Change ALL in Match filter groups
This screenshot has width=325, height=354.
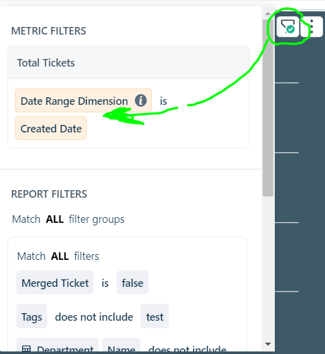point(55,219)
